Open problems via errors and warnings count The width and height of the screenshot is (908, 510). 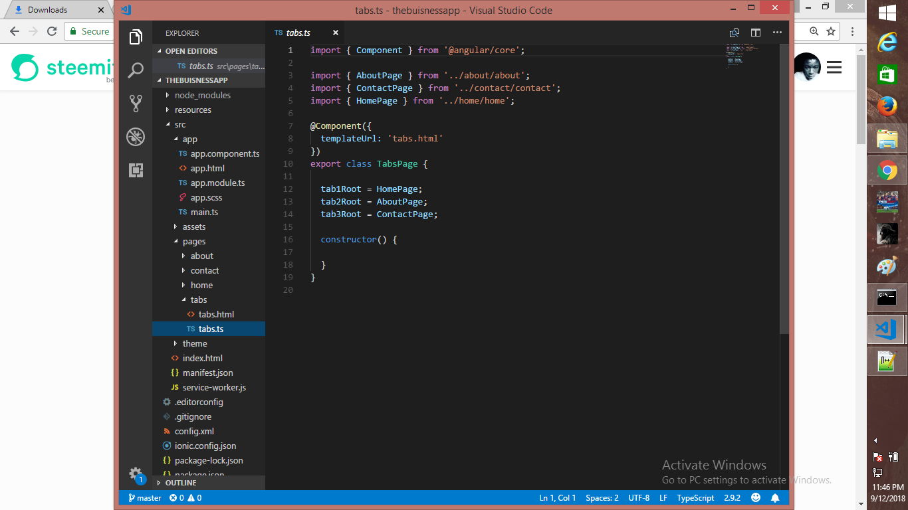click(185, 497)
